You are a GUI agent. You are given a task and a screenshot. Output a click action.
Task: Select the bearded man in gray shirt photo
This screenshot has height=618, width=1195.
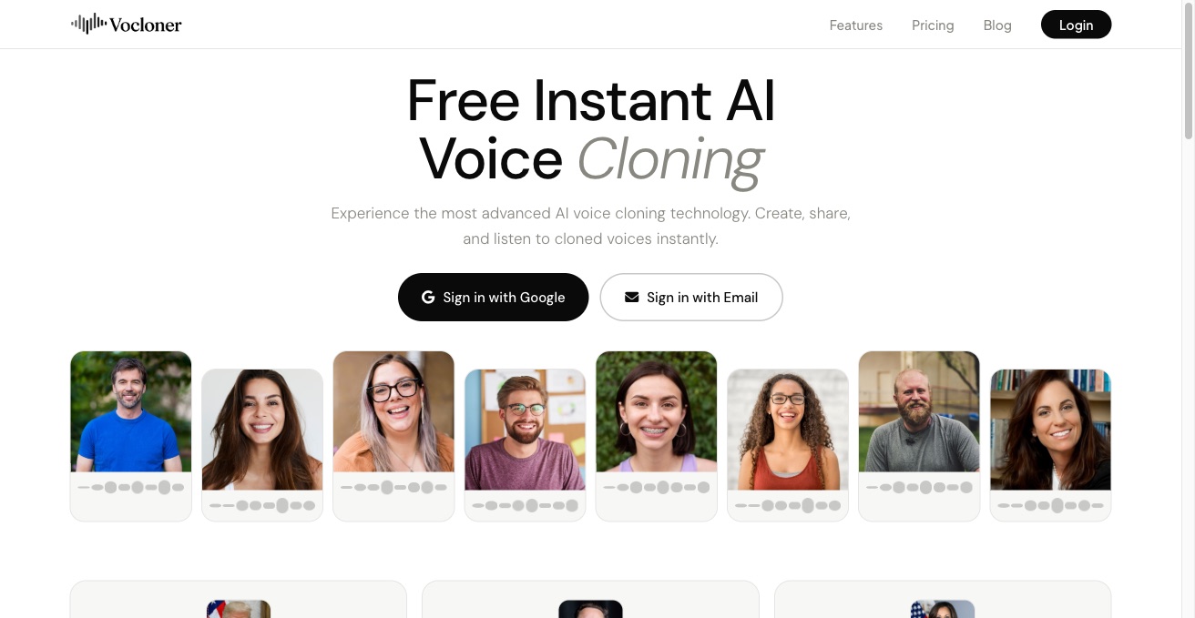[x=919, y=411]
